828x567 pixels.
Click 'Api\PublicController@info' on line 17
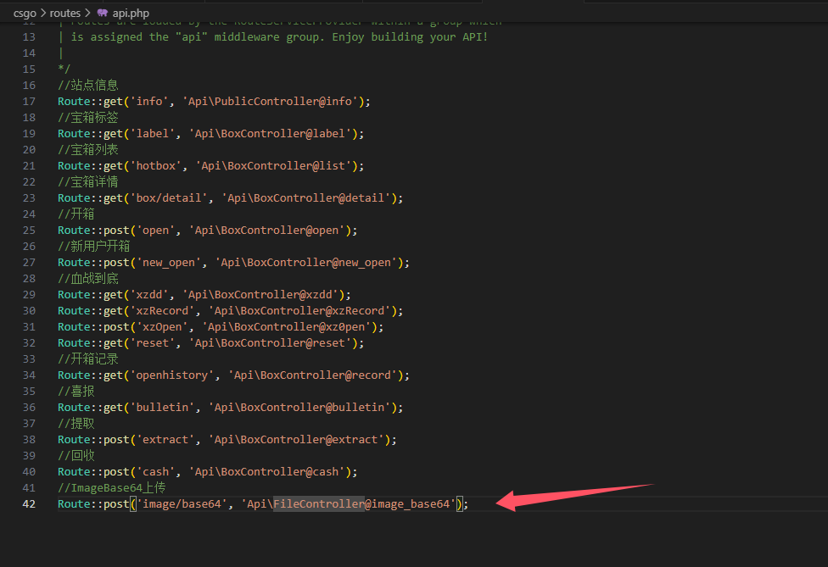coord(270,101)
